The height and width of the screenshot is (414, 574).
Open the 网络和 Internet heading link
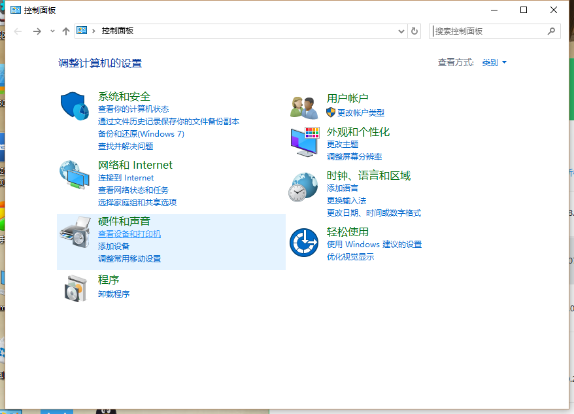[135, 165]
